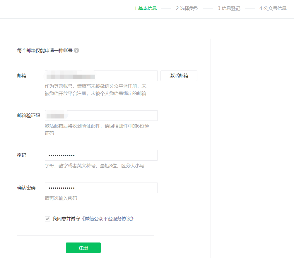Click the 激活邮箱 button

pos(179,76)
